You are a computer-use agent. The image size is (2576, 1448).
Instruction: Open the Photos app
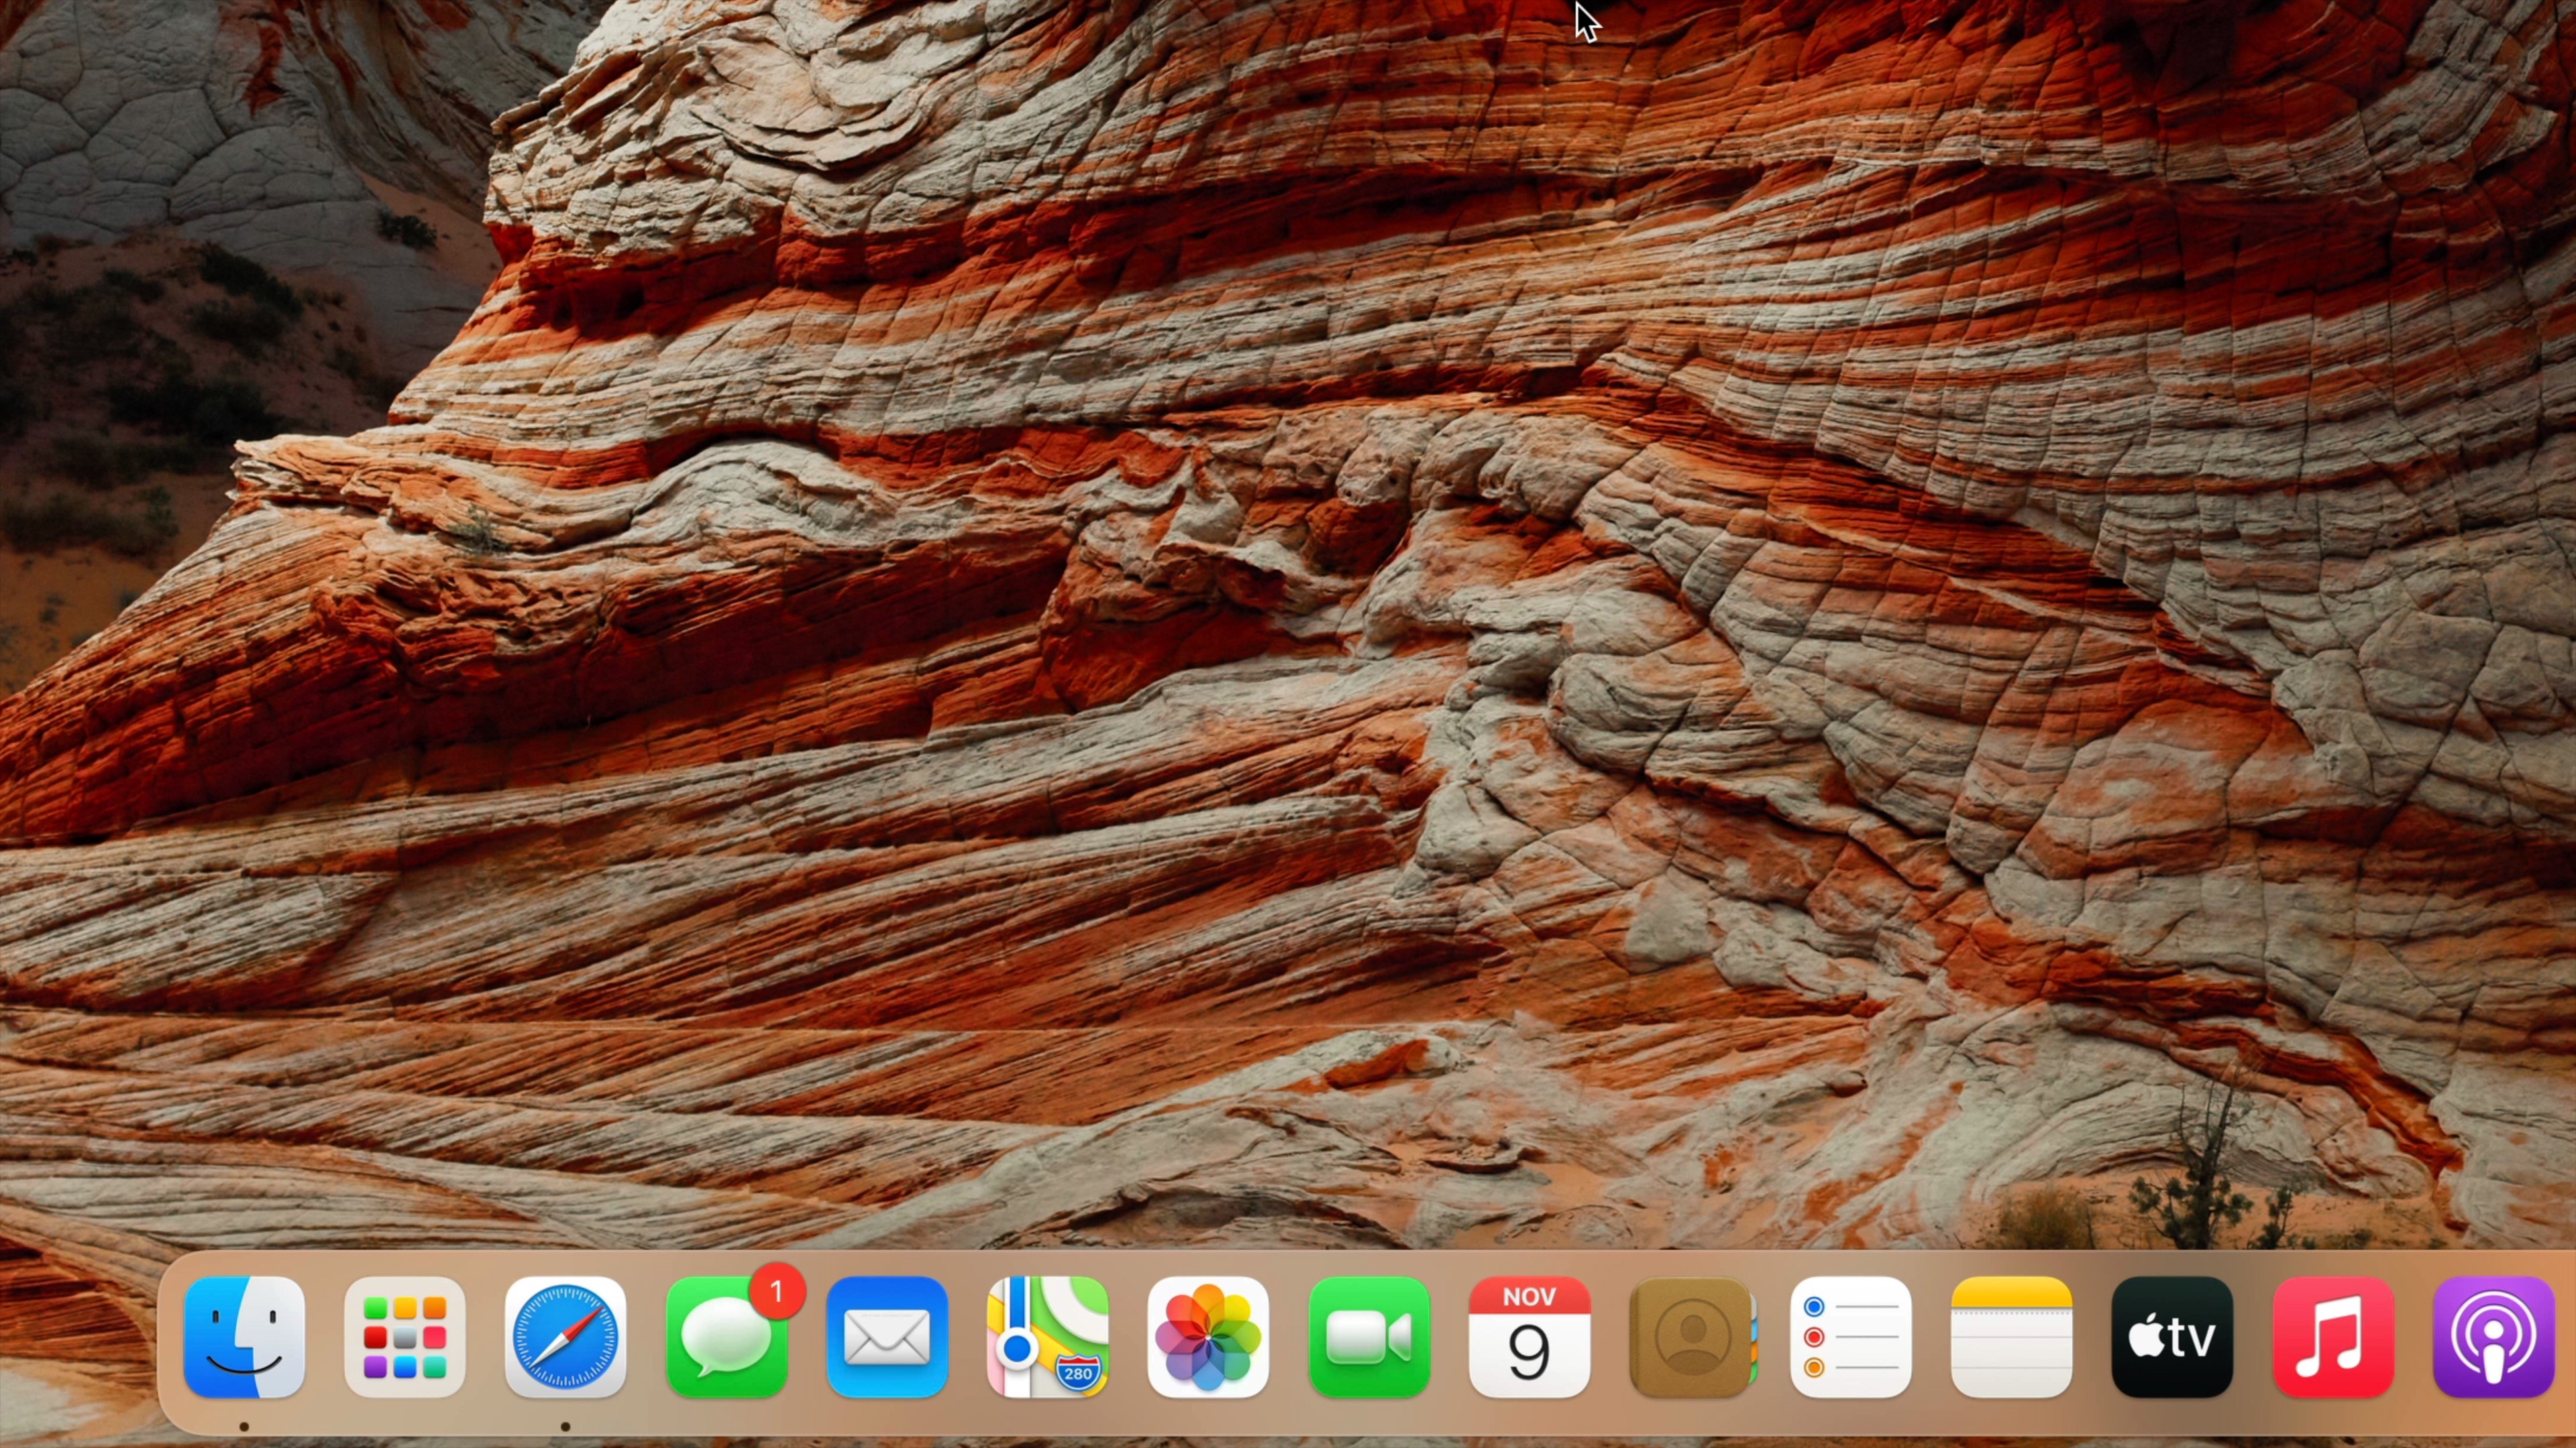coord(1208,1336)
